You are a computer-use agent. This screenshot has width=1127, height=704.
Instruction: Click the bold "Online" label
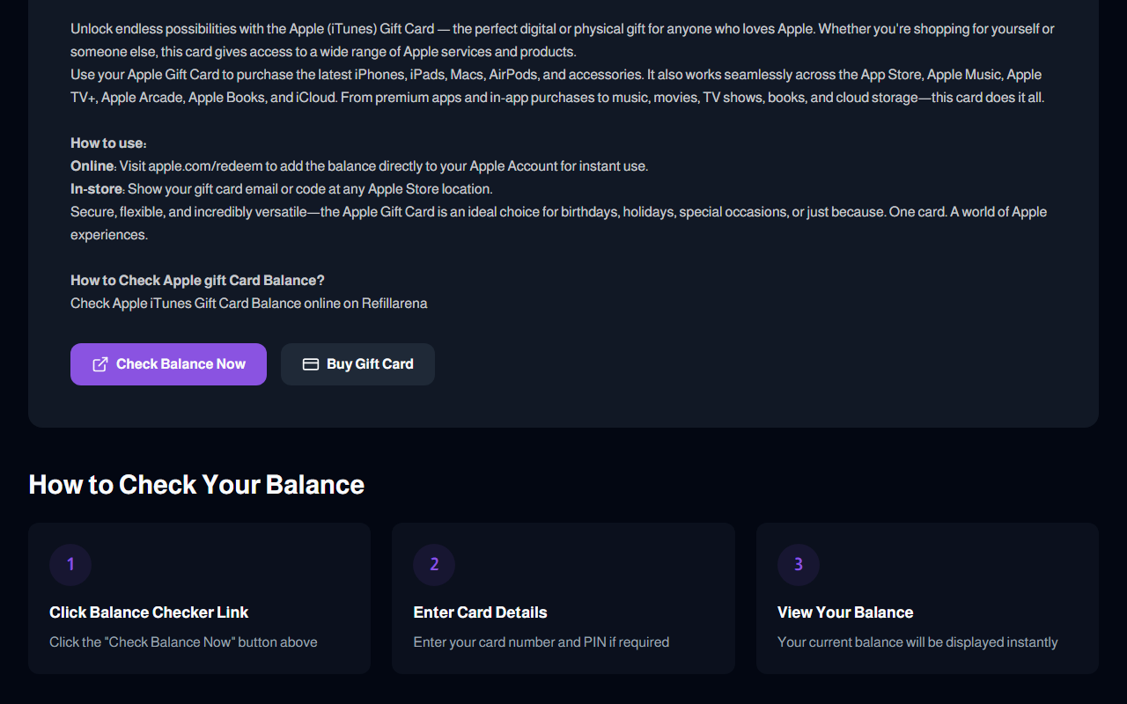tap(92, 166)
